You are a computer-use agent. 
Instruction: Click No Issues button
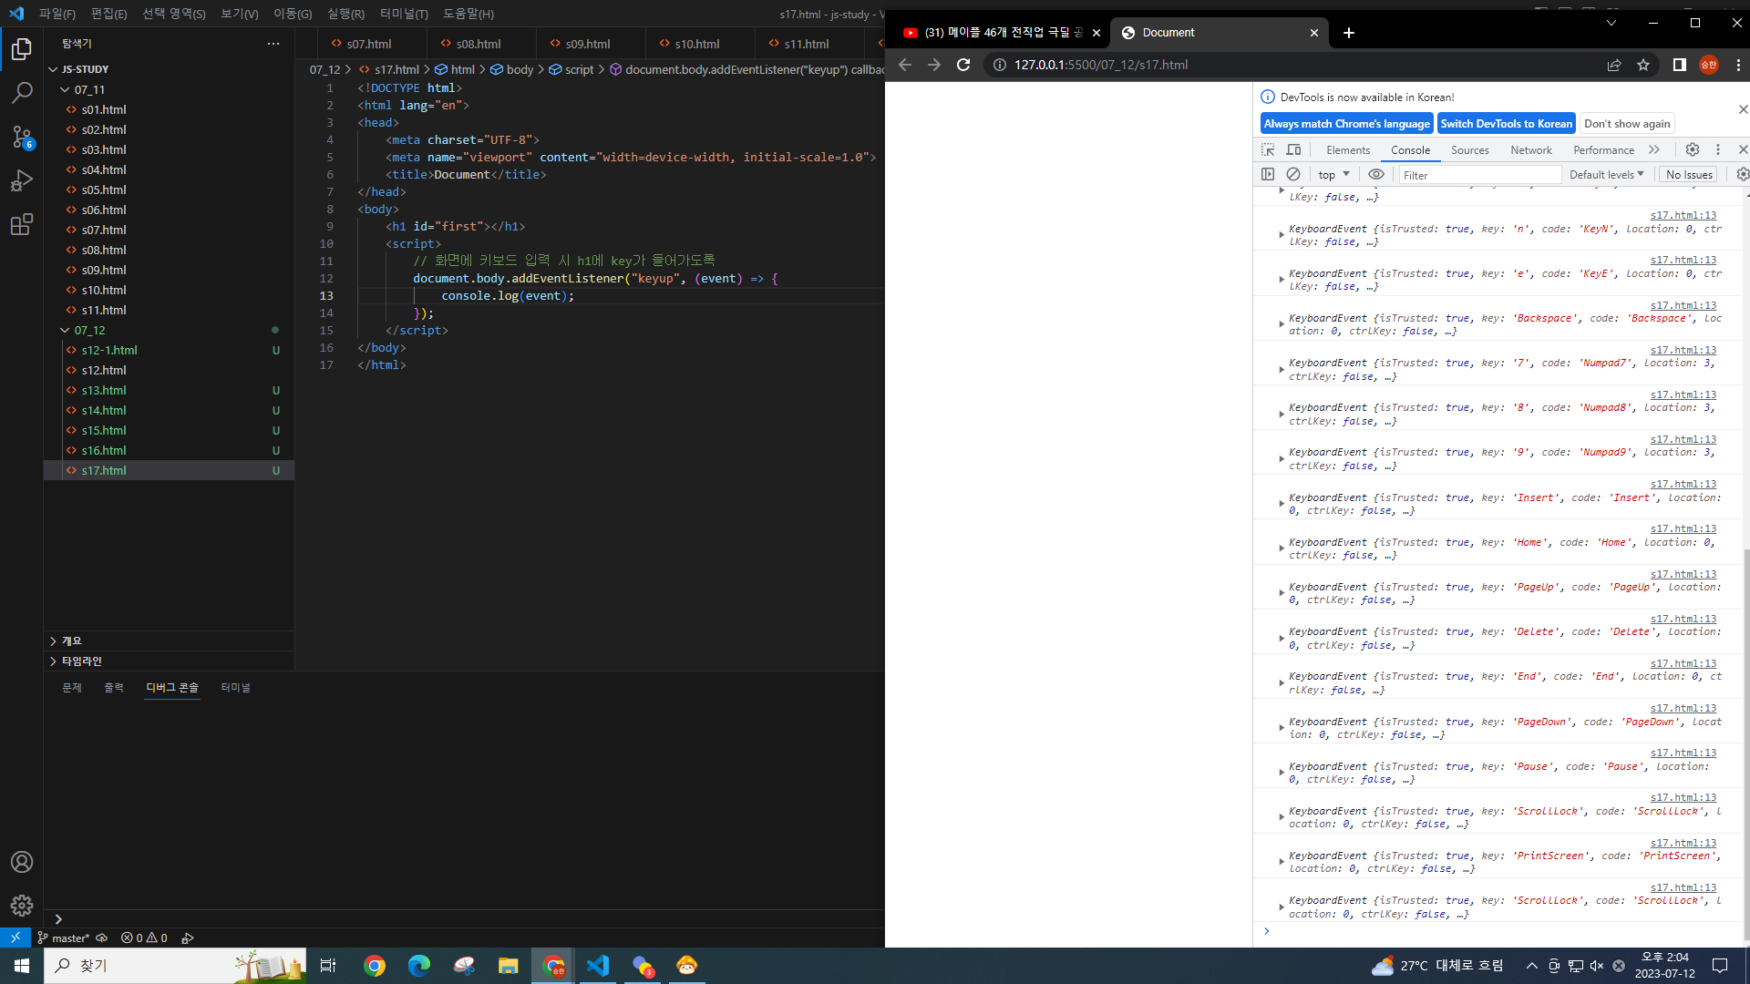click(x=1689, y=174)
